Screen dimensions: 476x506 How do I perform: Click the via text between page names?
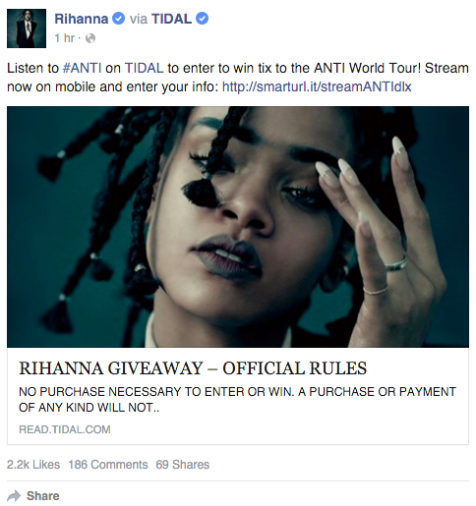pos(139,19)
